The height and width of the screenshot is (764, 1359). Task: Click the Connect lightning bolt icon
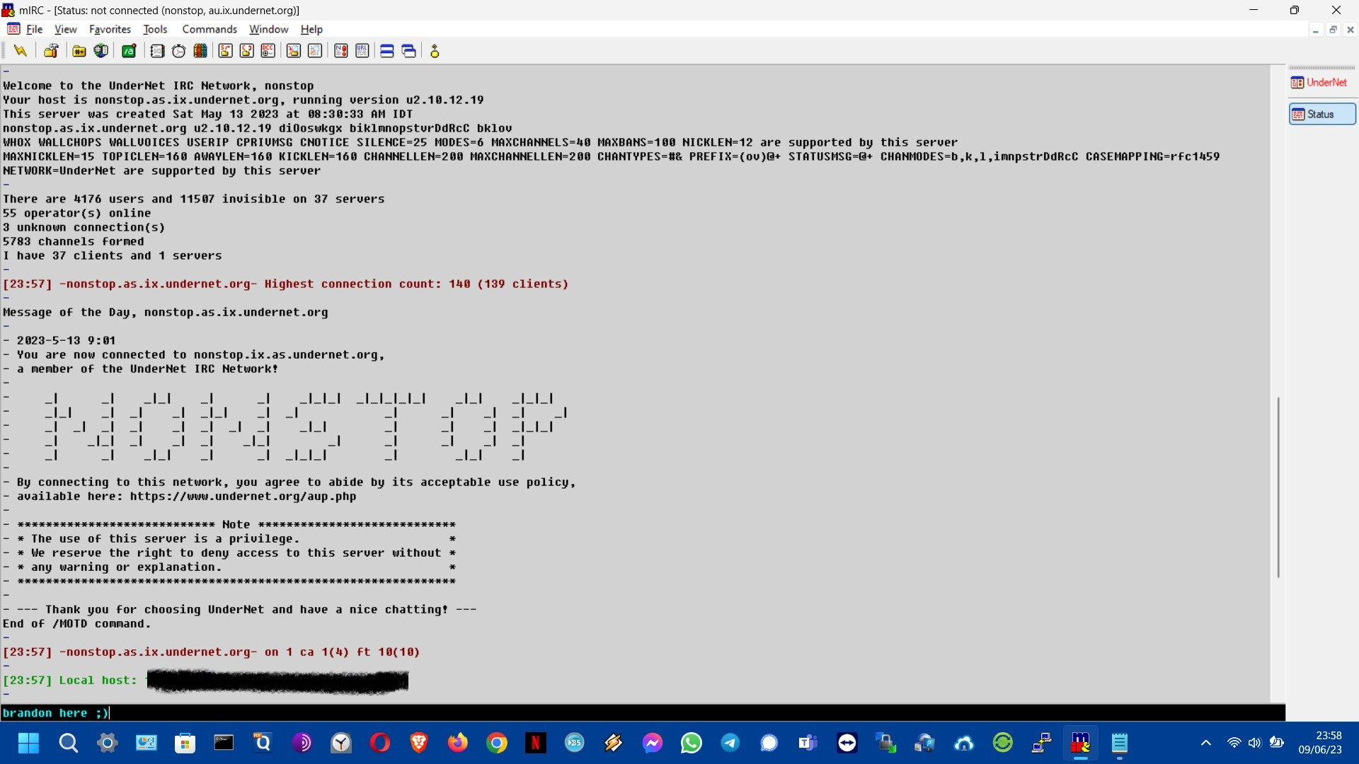pos(21,51)
